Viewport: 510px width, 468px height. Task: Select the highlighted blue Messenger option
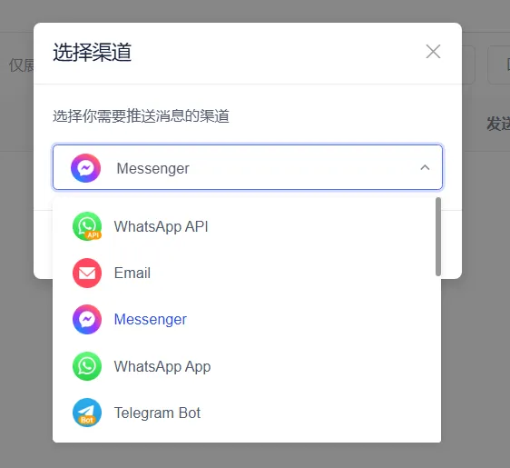(x=151, y=320)
